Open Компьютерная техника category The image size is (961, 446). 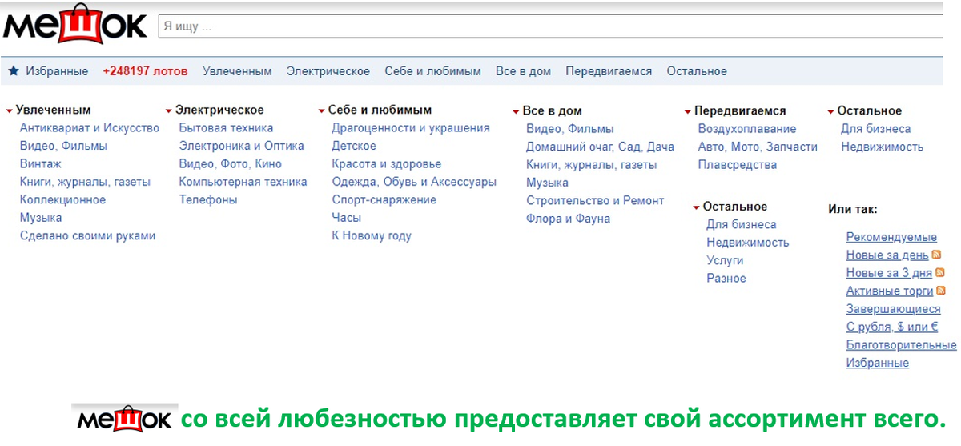tap(243, 182)
